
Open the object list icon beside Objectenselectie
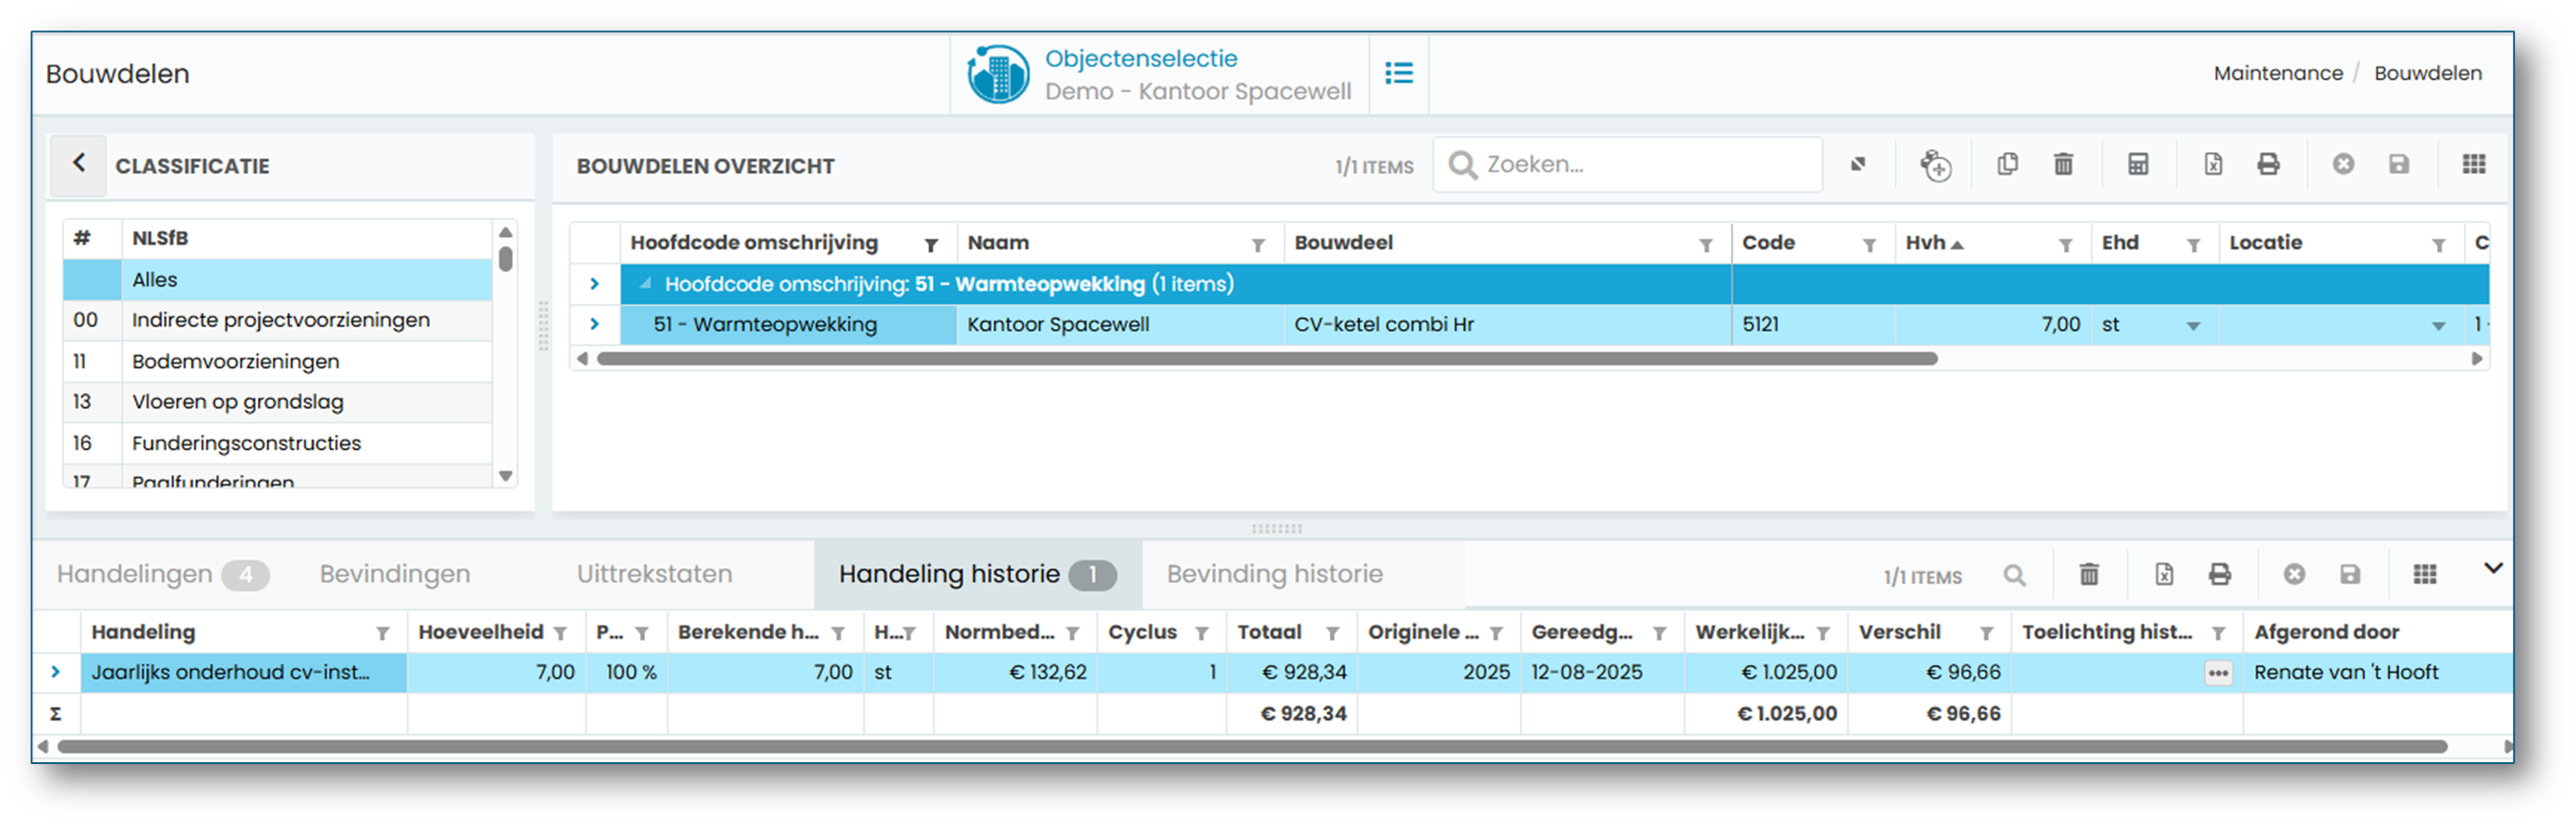(1398, 73)
